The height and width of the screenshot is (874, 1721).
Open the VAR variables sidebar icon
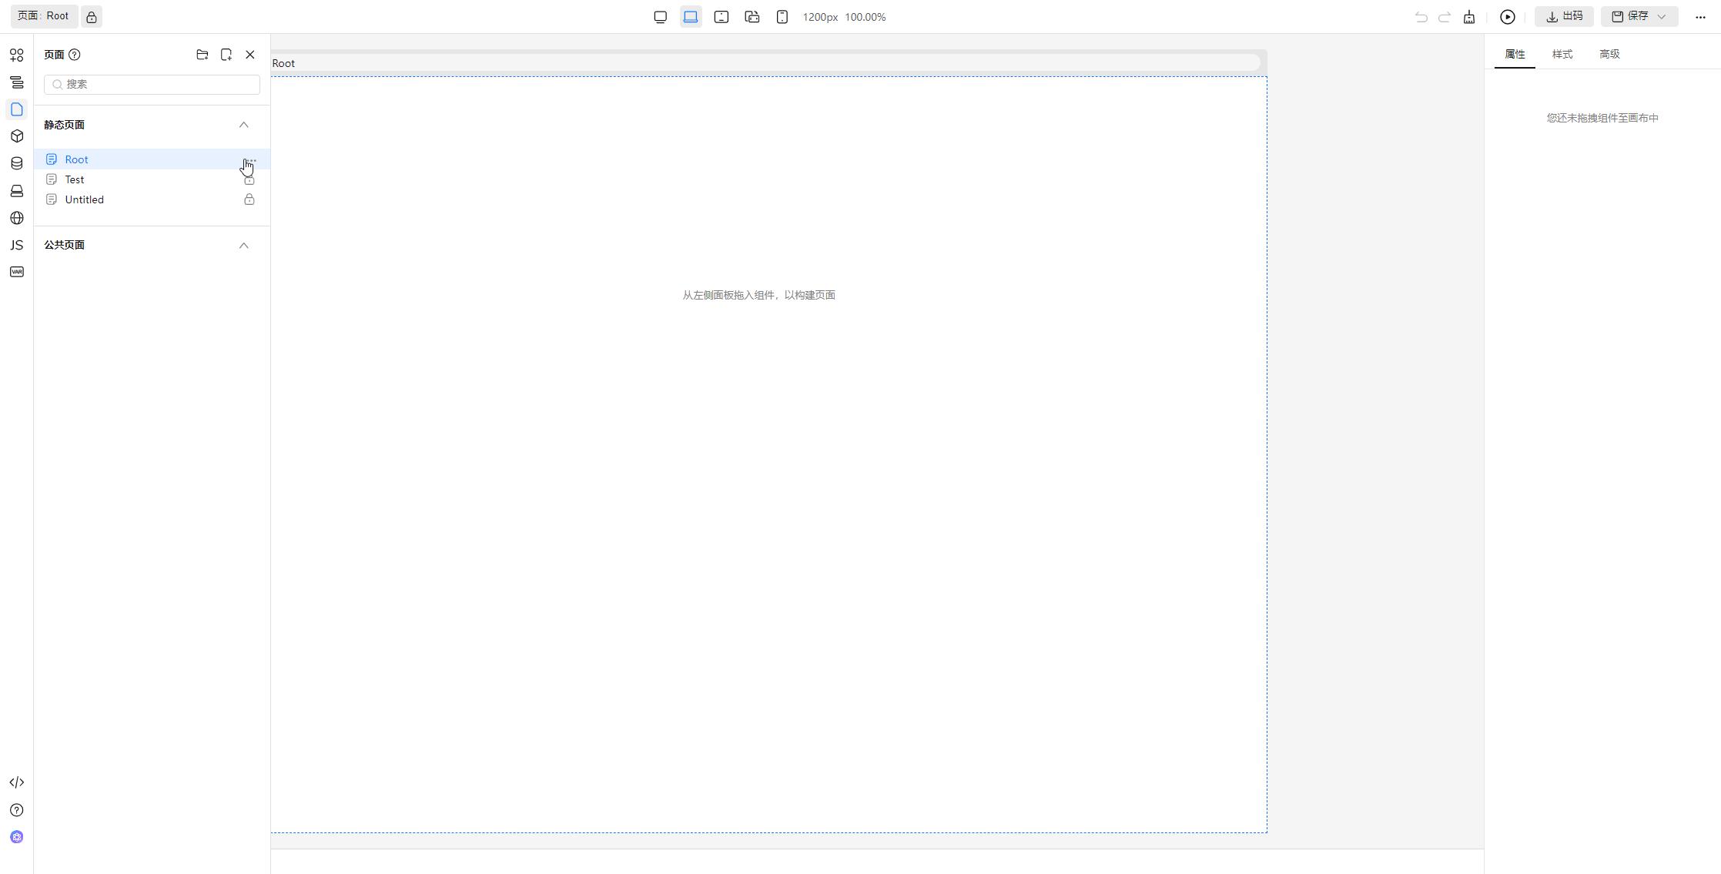point(16,272)
